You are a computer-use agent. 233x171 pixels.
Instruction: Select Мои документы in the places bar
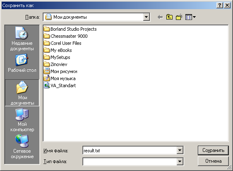pos(22,93)
